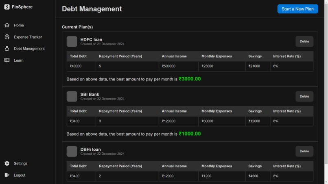Click SBI Bank's repayment period value 3
328x184 pixels.
pyautogui.click(x=127, y=121)
